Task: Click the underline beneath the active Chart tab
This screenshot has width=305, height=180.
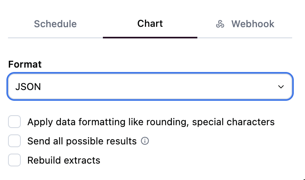Action: 150,37
